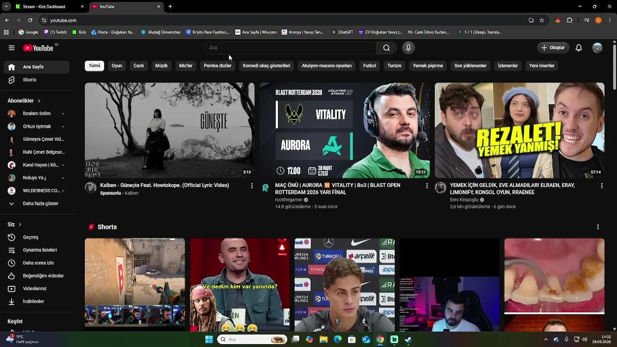Viewport: 617px width, 347px height.
Task: Open the Enis Kirazoglu channel link
Action: coord(464,200)
